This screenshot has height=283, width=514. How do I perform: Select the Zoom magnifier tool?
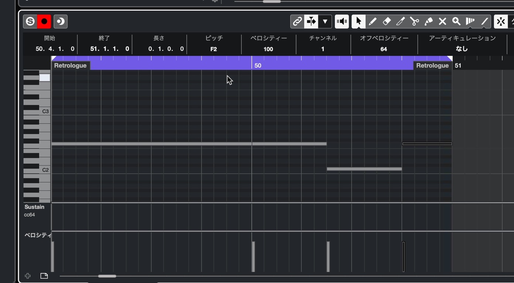[x=456, y=21]
